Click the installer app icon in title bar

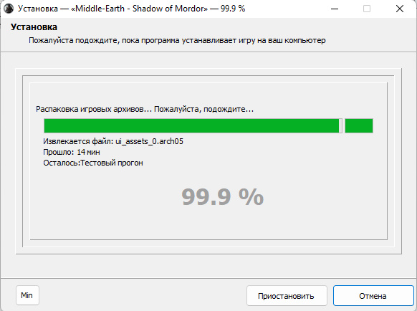(9, 9)
